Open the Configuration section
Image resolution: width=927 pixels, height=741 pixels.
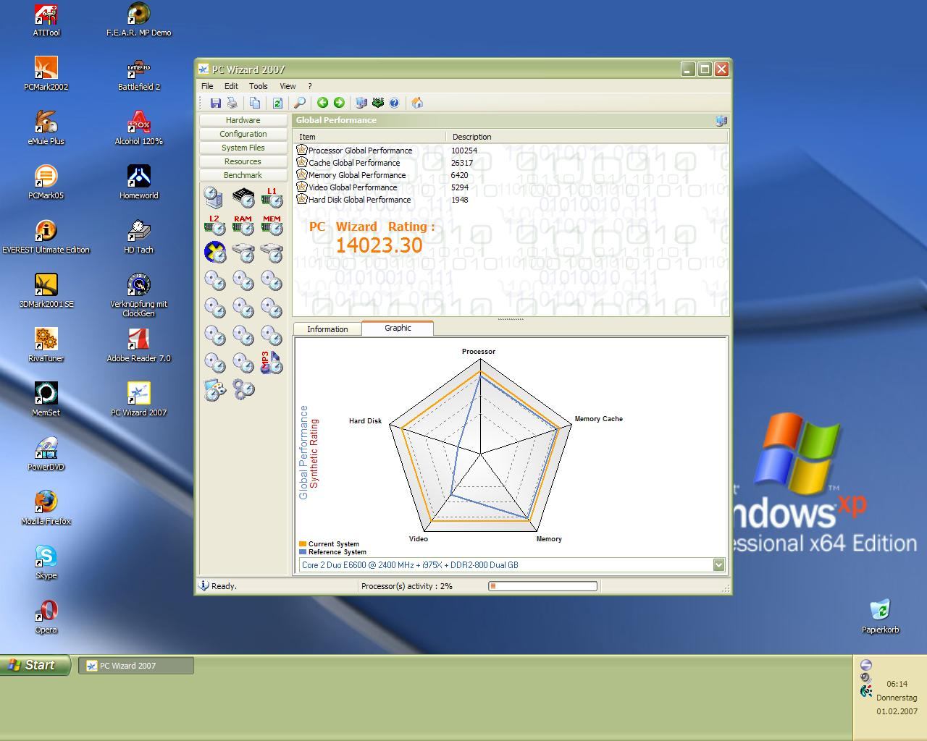tap(243, 134)
